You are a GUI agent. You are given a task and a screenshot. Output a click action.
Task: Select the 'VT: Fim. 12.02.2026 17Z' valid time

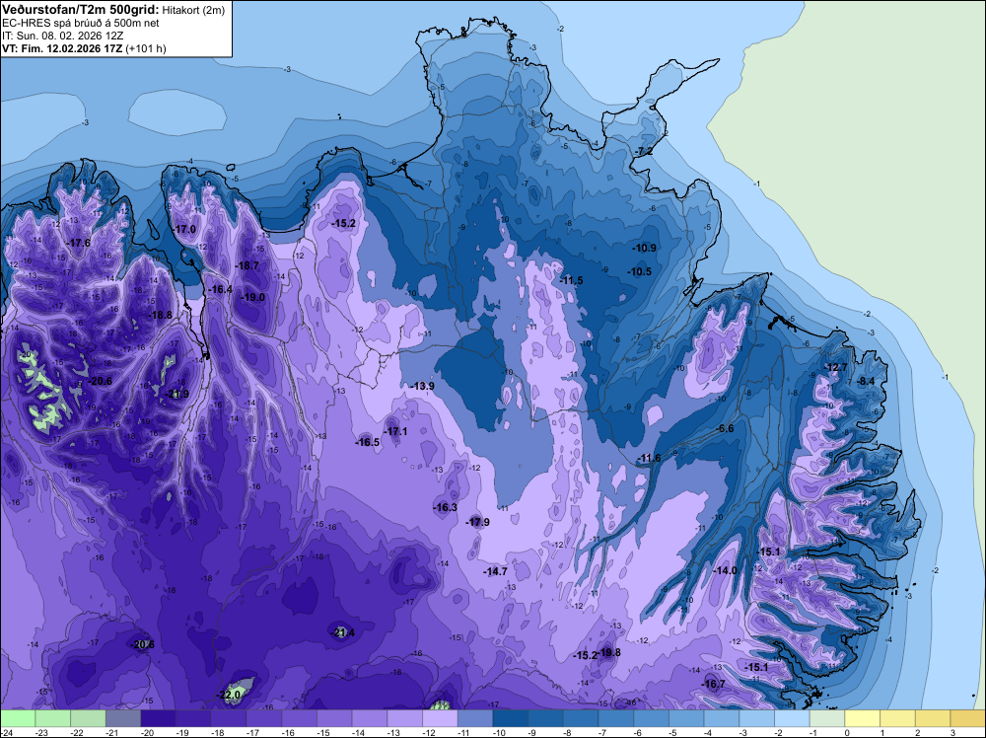pyautogui.click(x=63, y=48)
